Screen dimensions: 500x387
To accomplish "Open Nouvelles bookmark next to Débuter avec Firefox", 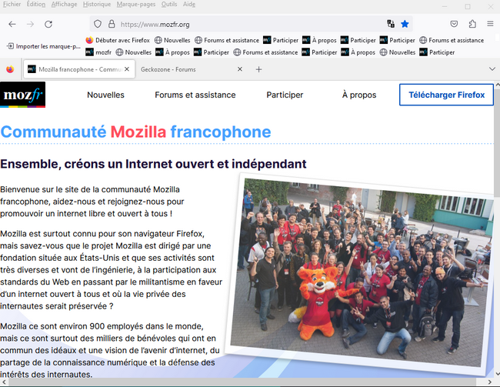I will point(172,40).
